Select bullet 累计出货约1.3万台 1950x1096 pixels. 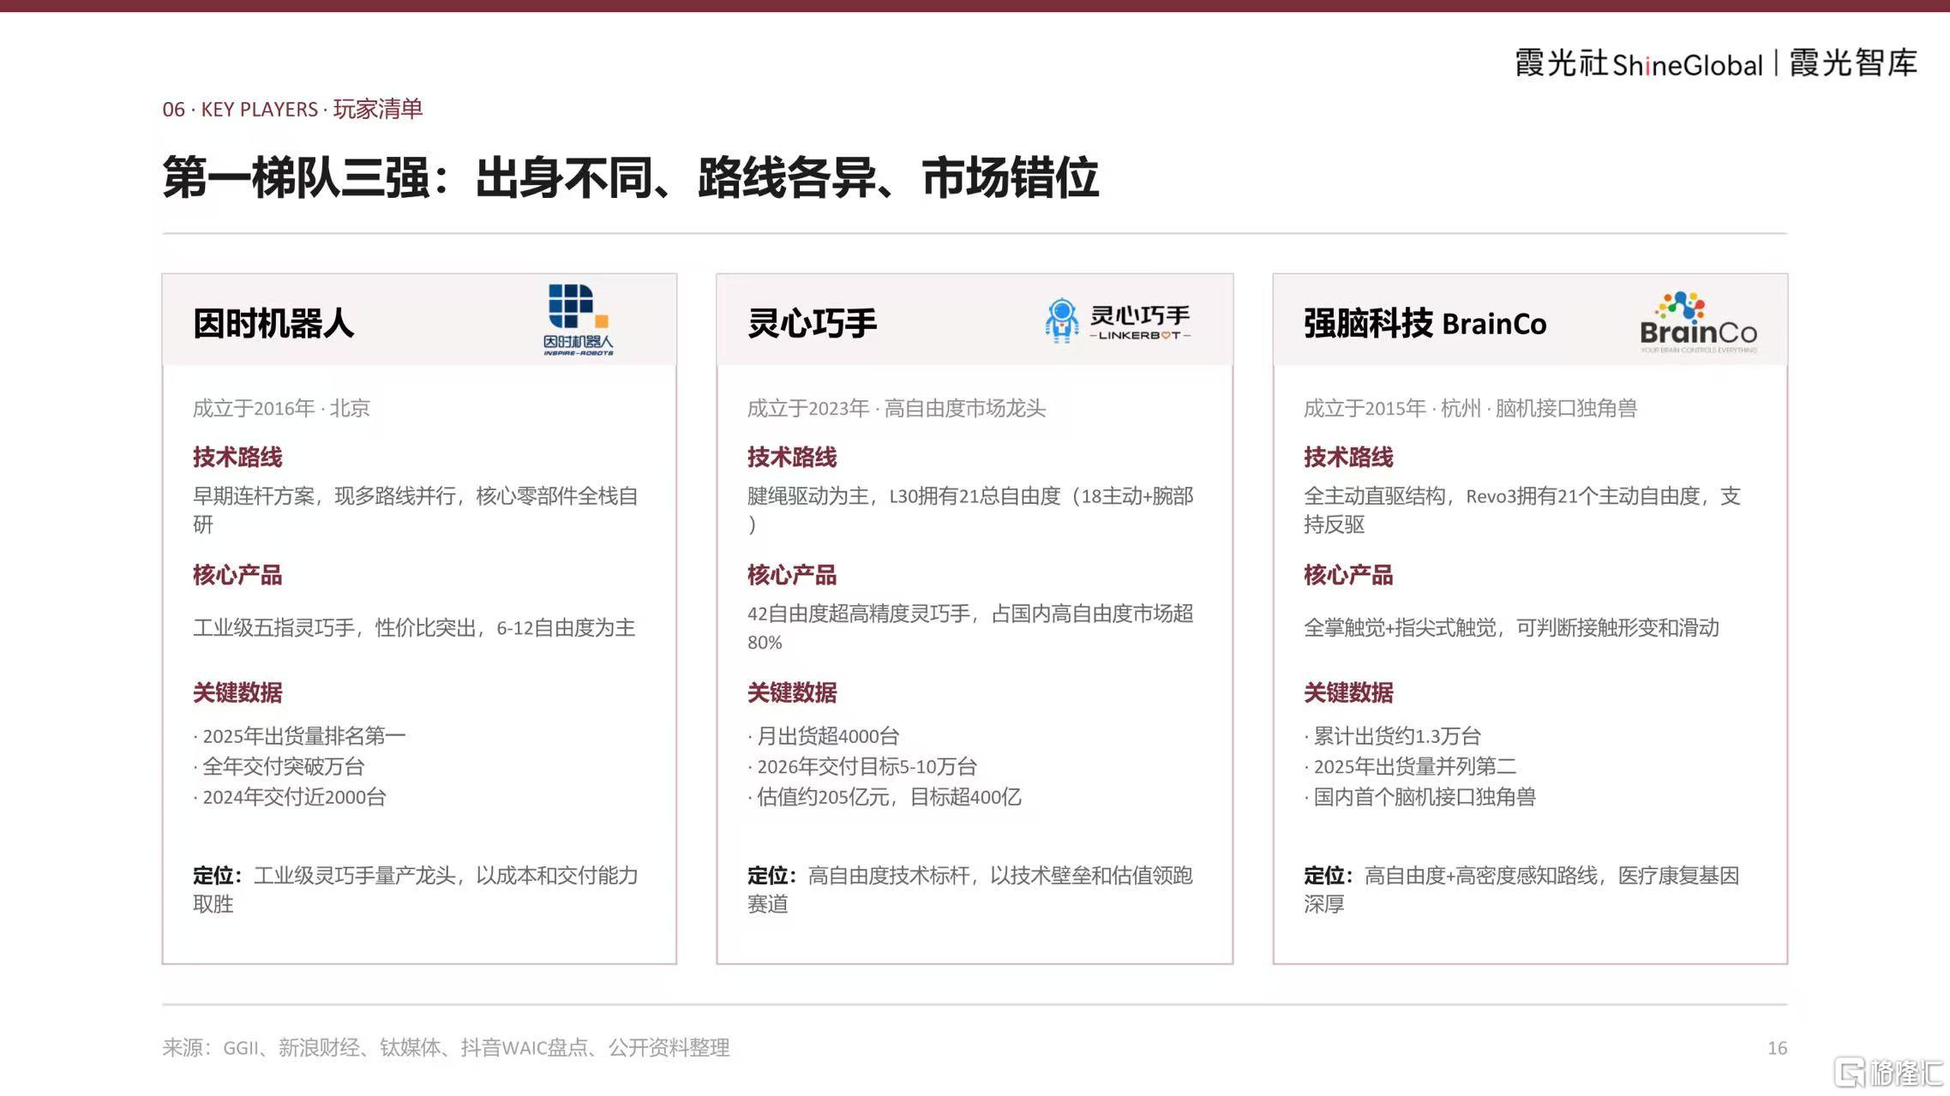coord(1393,736)
